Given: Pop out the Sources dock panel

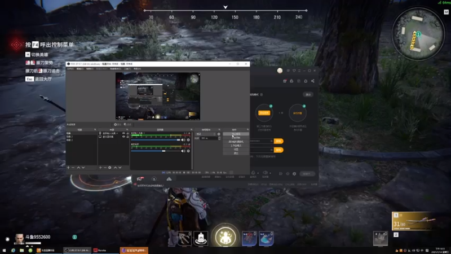Looking at the screenshot, I should 127,130.
